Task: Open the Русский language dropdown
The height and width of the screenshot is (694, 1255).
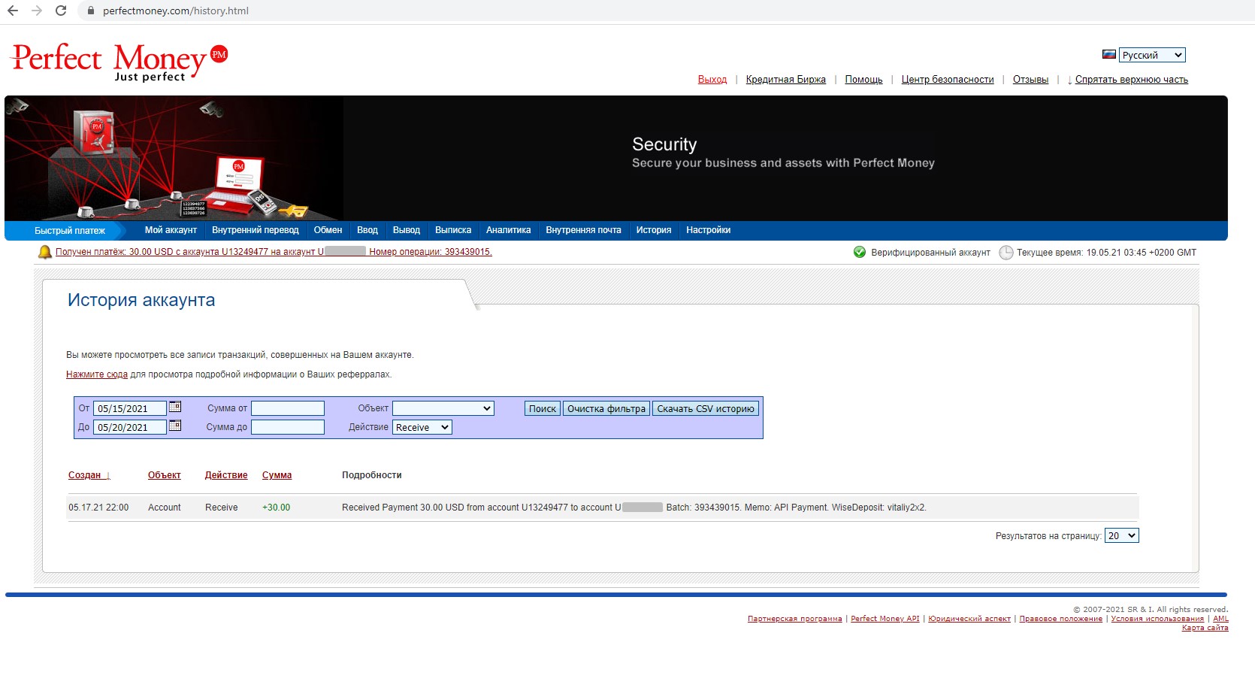Action: pos(1152,55)
